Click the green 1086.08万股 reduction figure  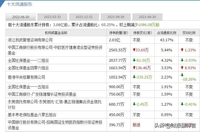pos(149,25)
